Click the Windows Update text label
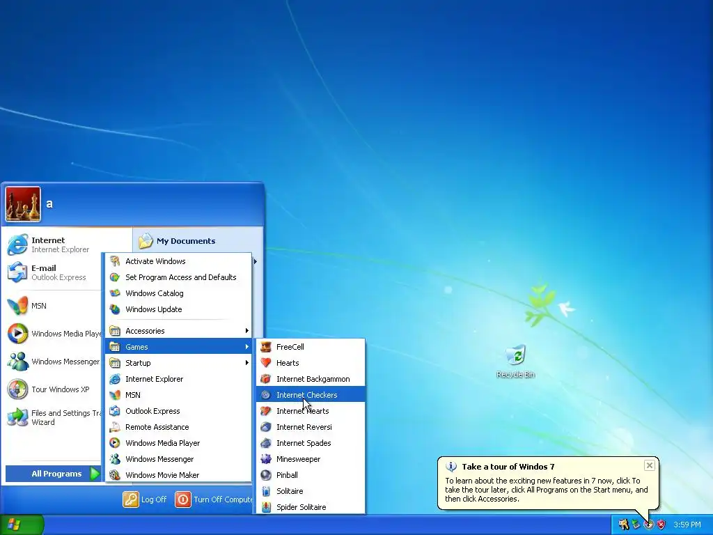The image size is (713, 535). coord(154,309)
